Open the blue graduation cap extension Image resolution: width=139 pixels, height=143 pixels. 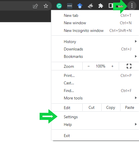click(x=80, y=6)
